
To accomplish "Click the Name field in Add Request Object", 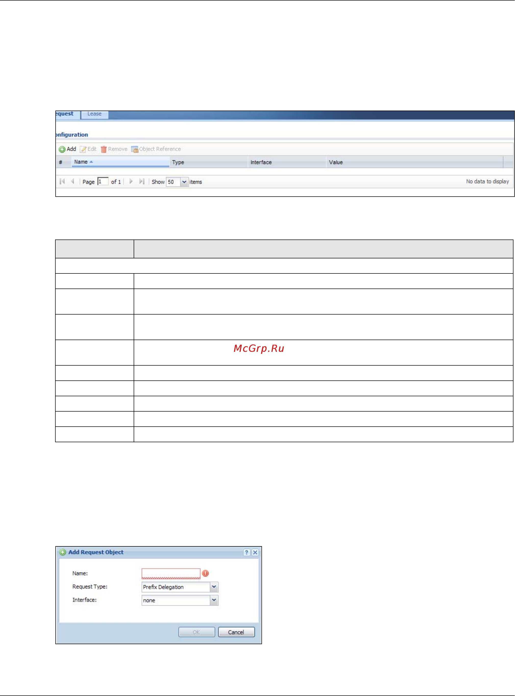I will [x=171, y=573].
